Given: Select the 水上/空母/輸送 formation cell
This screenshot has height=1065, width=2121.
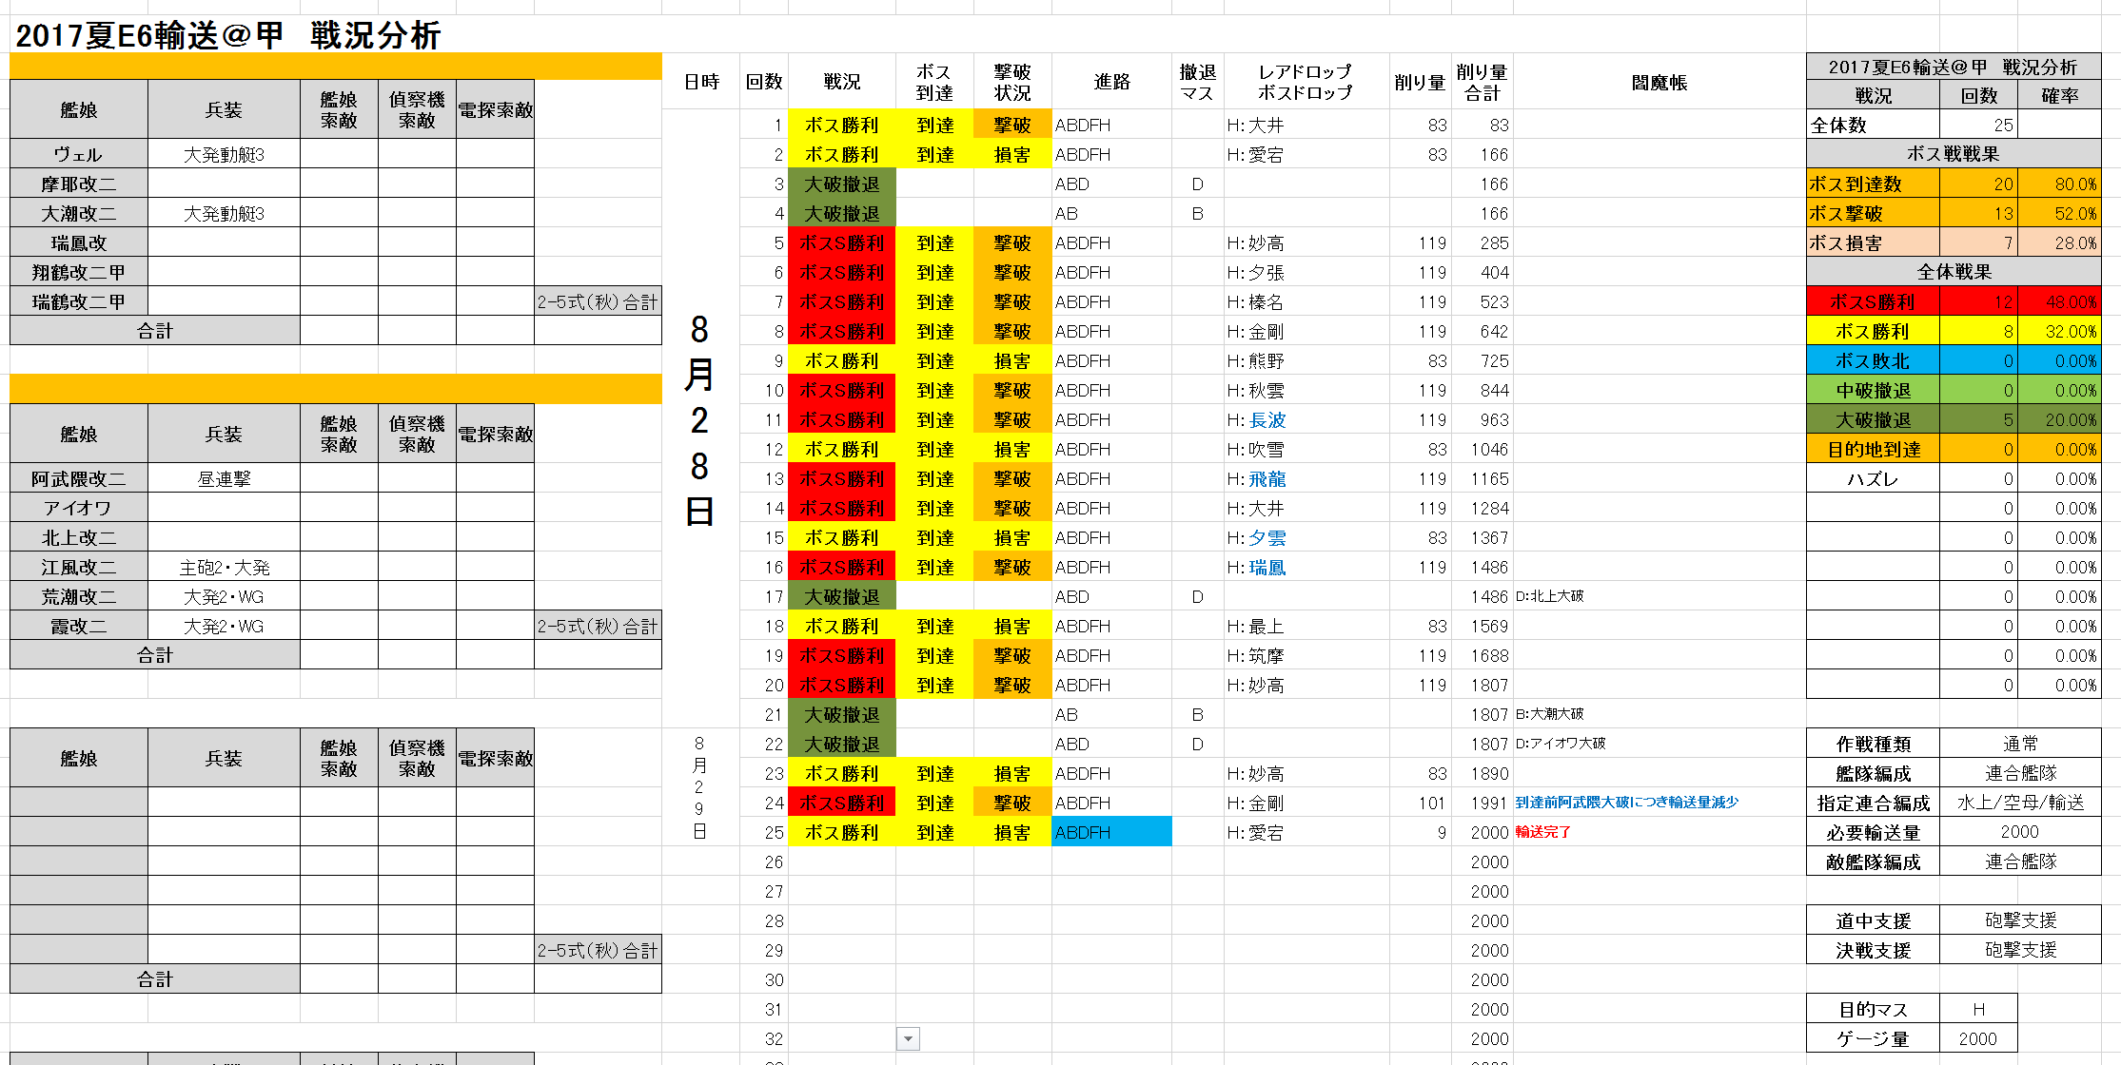Looking at the screenshot, I should (x=2019, y=803).
